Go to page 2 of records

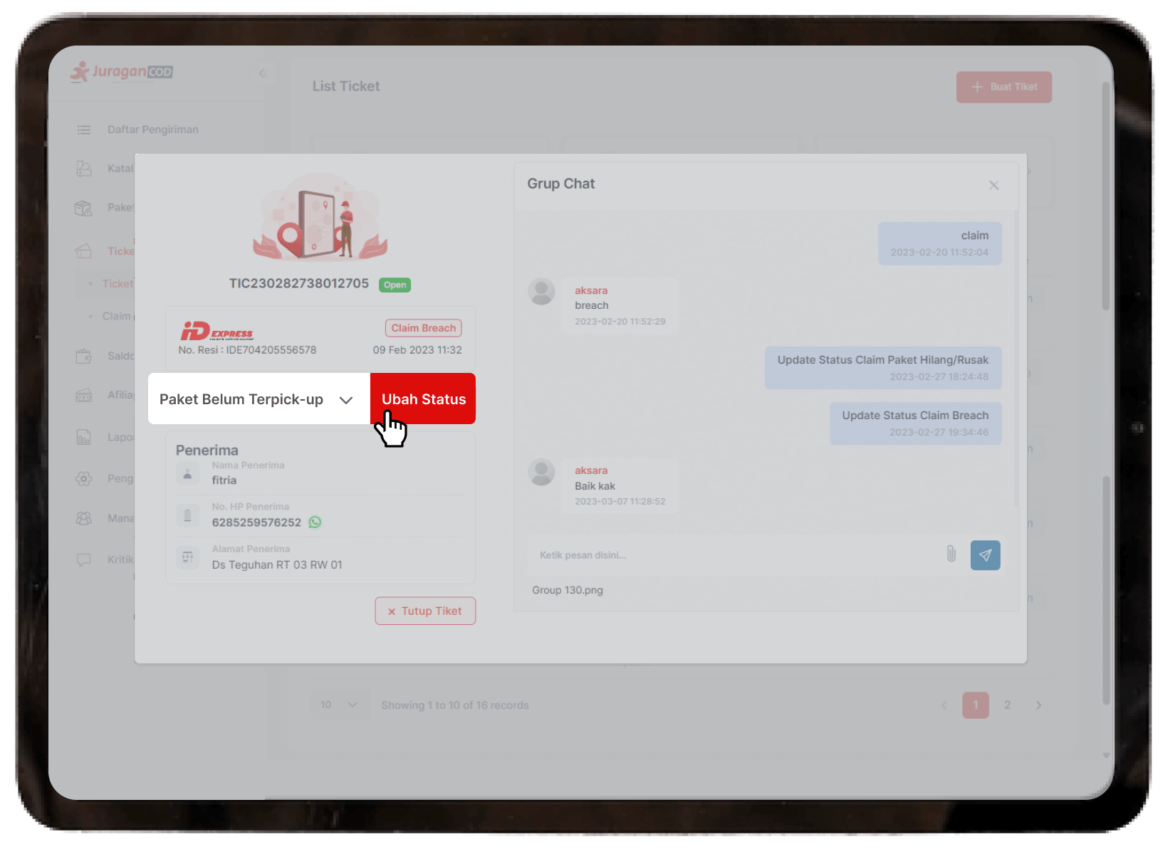pos(1007,705)
